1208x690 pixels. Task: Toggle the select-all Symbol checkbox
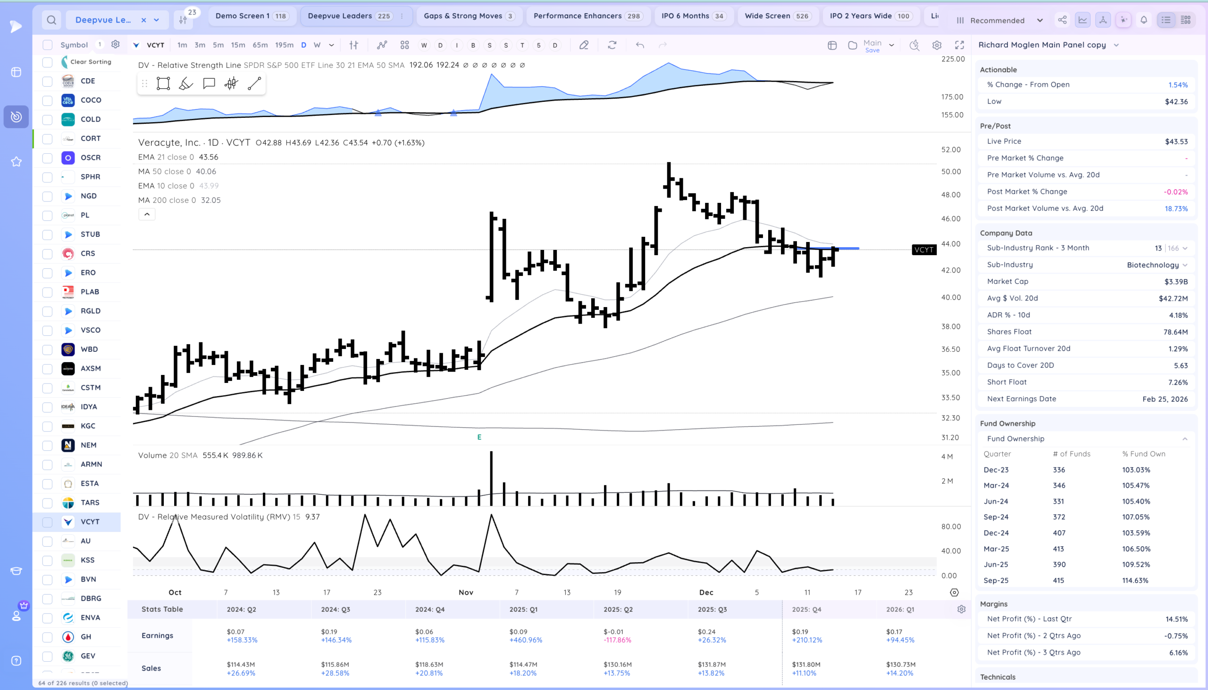point(47,45)
